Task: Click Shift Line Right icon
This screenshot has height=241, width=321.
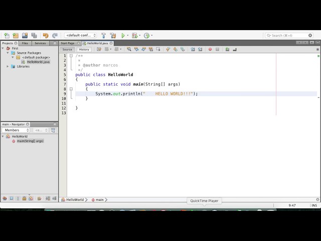Action: point(200,49)
